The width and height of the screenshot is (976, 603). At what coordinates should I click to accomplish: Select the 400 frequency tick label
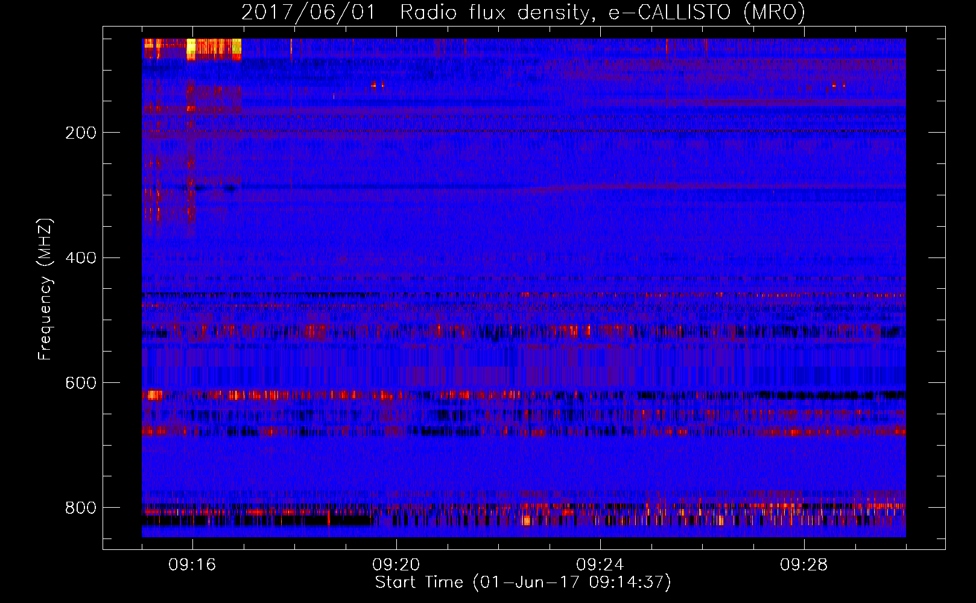pos(81,258)
